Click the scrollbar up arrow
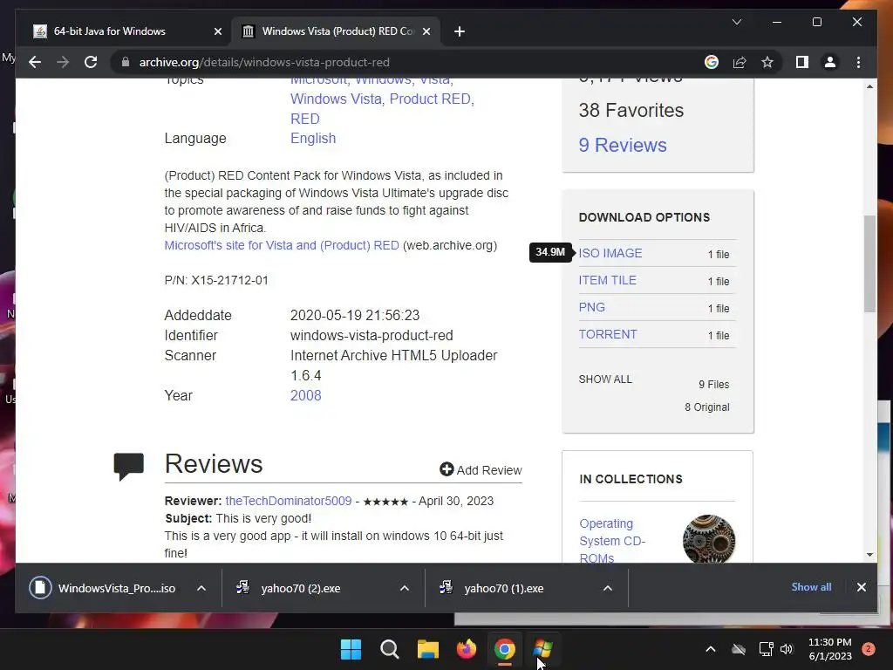This screenshot has height=670, width=893. click(869, 86)
